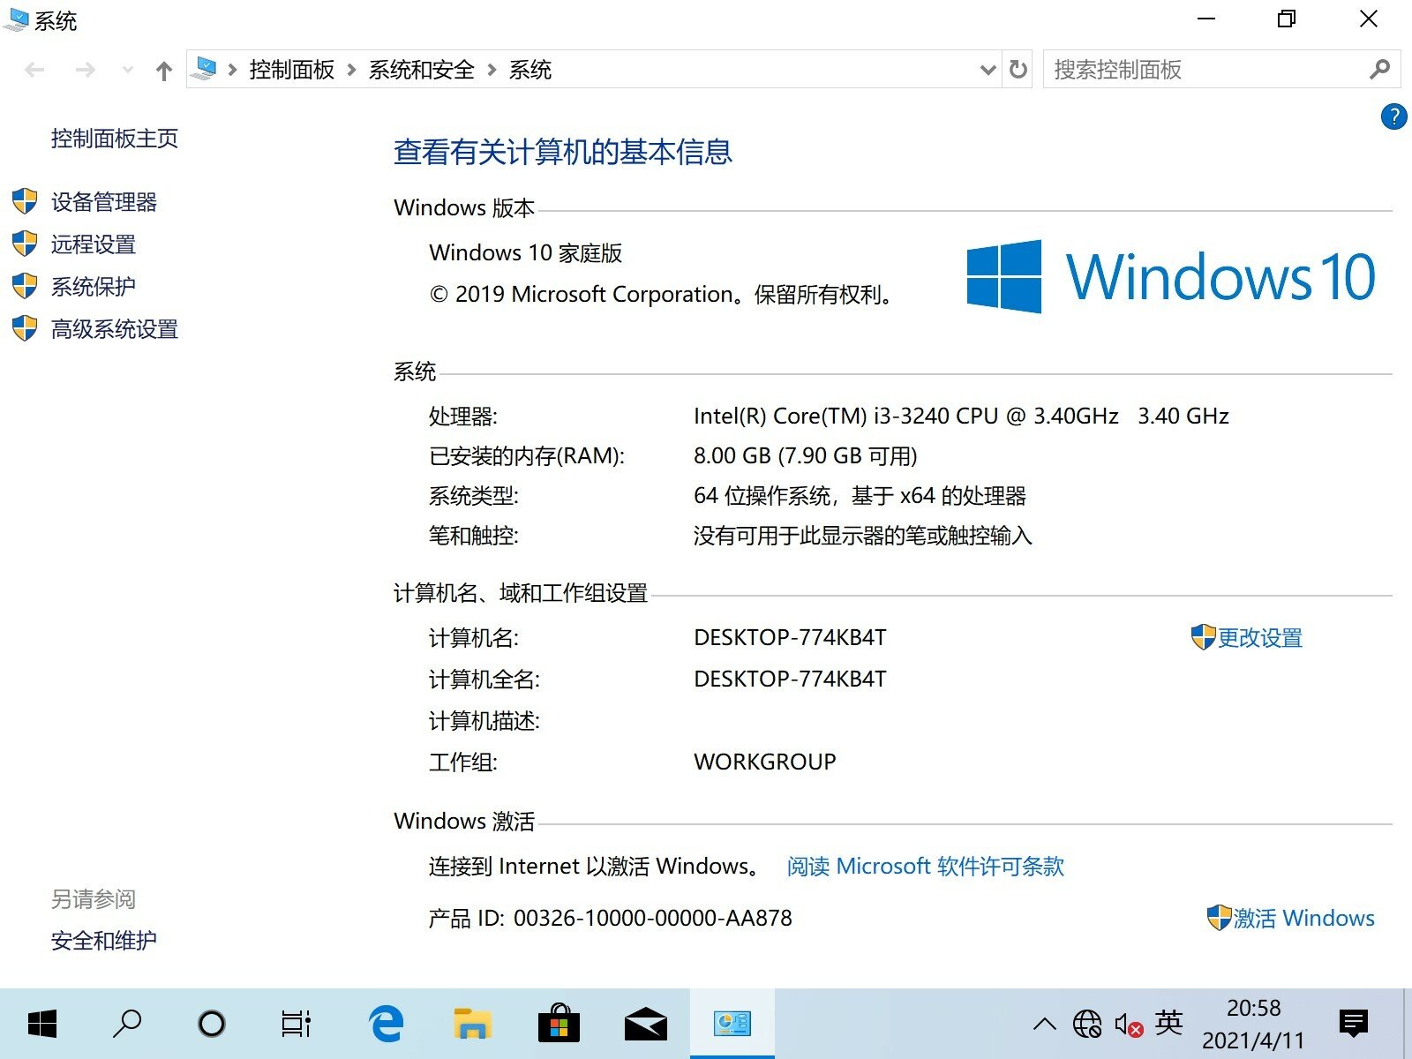1412x1059 pixels.
Task: Click the muted volume tray icon
Action: click(x=1128, y=1025)
